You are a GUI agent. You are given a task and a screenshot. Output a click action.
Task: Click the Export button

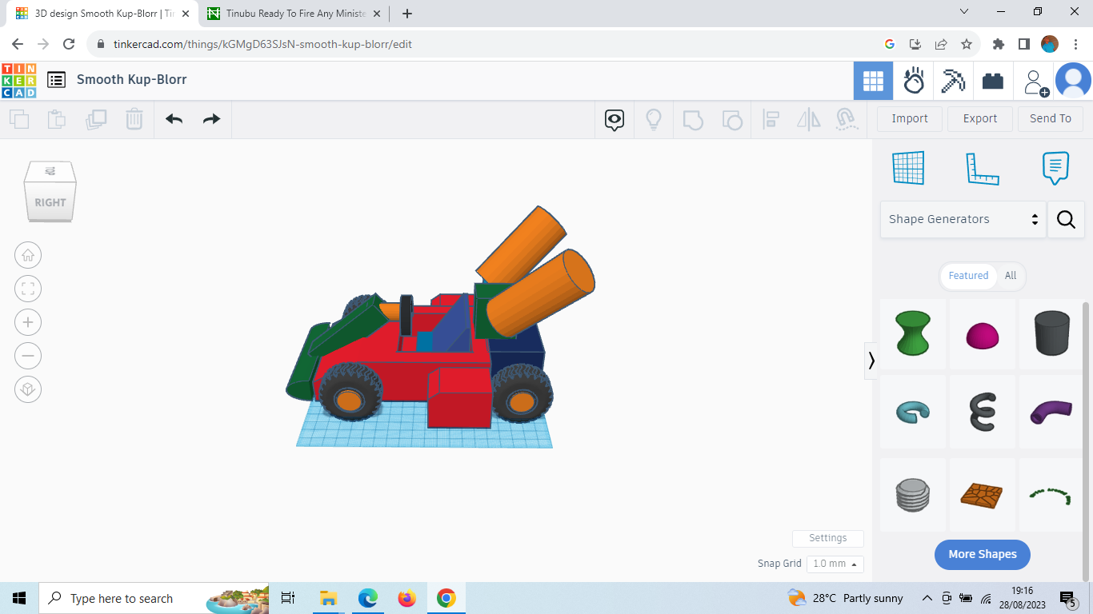[x=979, y=118]
